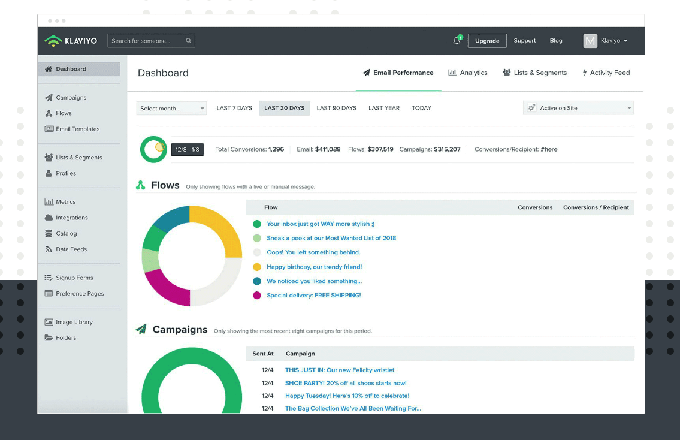
Task: Switch to the Lists & Segments tab
Action: [x=534, y=73]
